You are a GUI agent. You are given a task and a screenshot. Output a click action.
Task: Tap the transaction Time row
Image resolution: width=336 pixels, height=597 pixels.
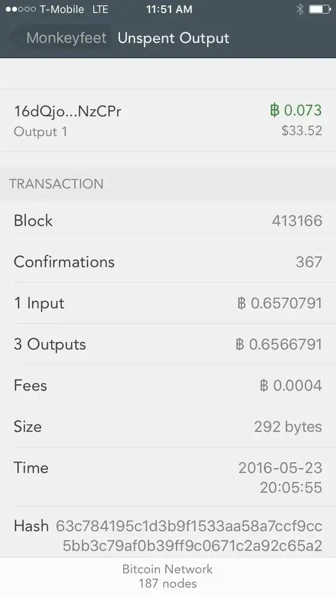[168, 477]
